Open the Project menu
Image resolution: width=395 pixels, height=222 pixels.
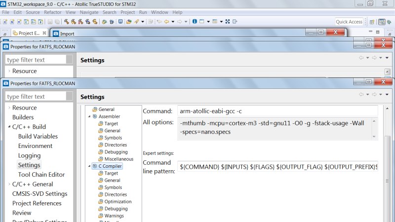pyautogui.click(x=128, y=12)
